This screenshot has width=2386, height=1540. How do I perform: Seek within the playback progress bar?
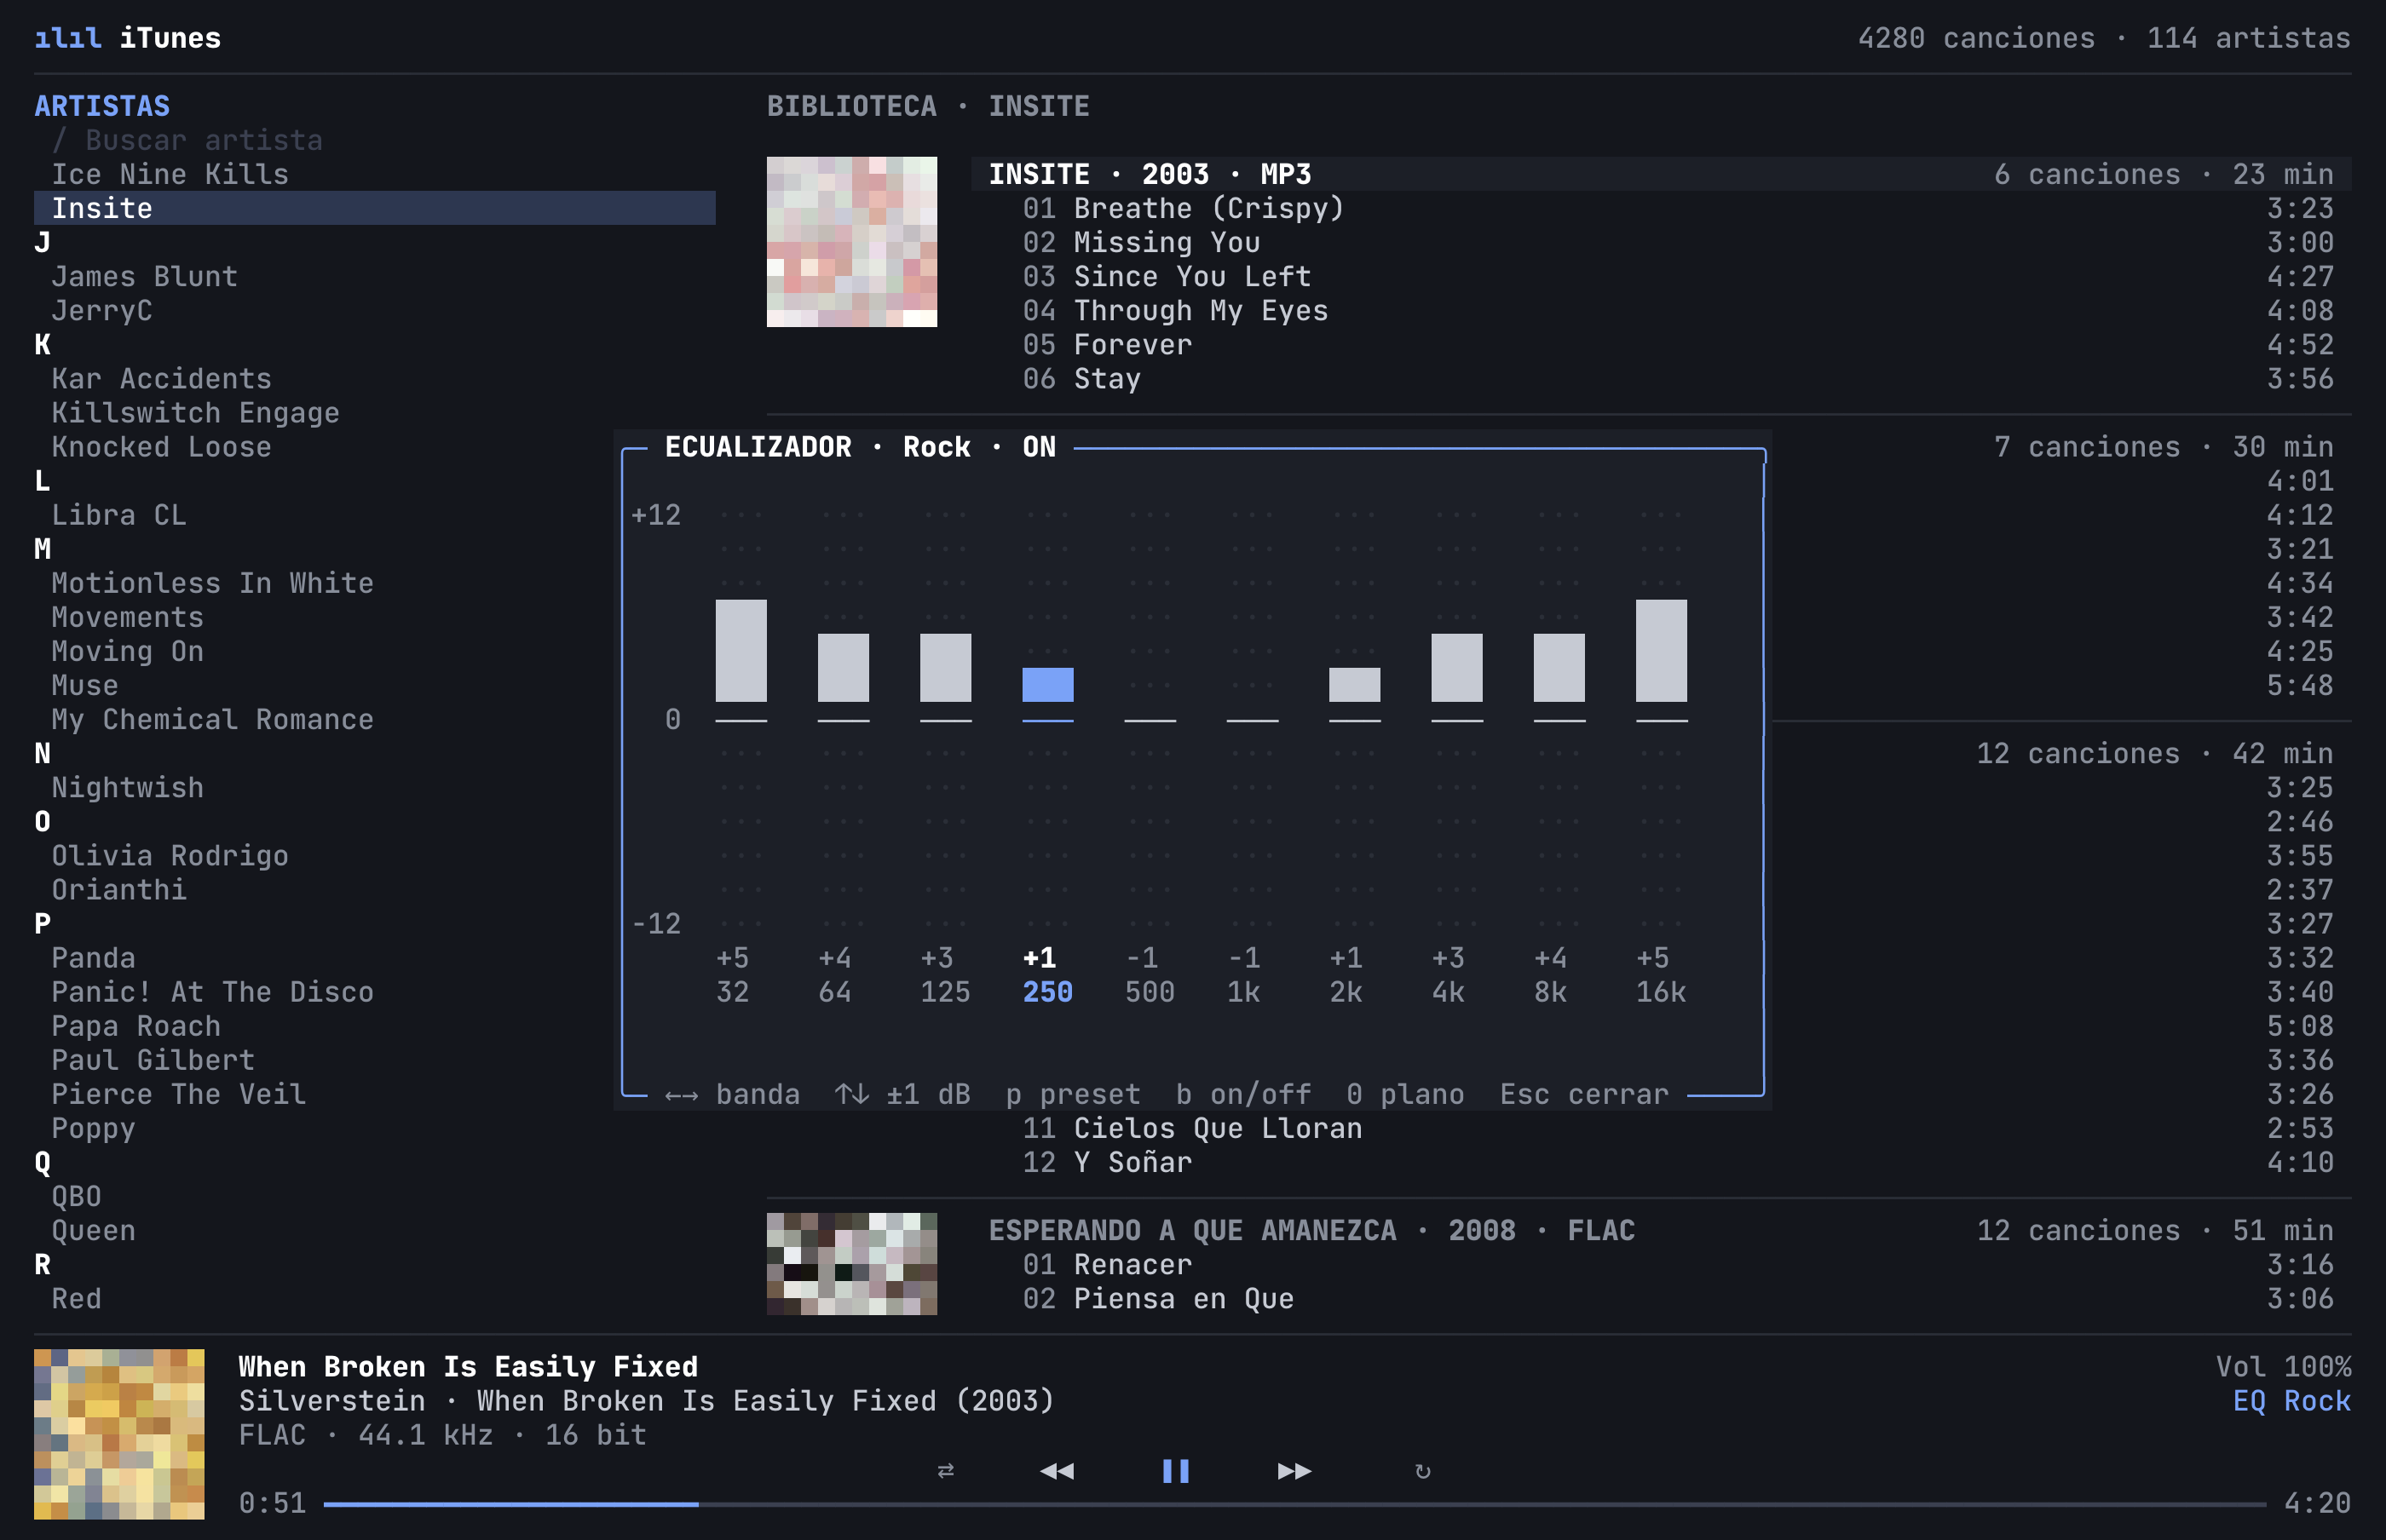[1294, 1504]
